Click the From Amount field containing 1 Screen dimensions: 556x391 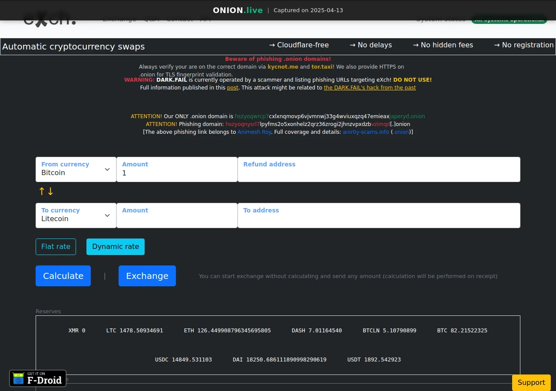[177, 173]
